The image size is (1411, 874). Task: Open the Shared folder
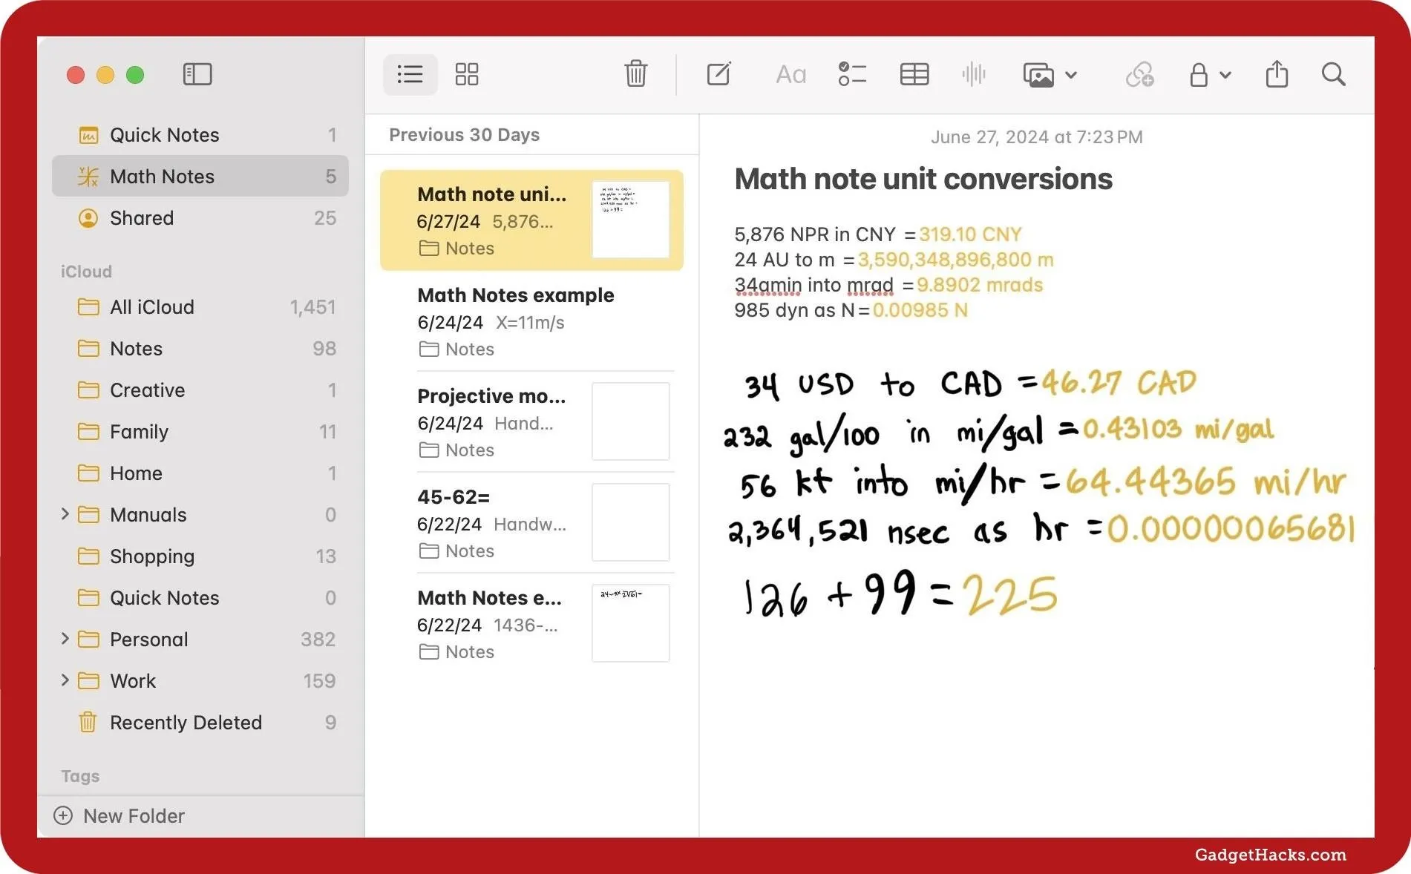(x=200, y=218)
